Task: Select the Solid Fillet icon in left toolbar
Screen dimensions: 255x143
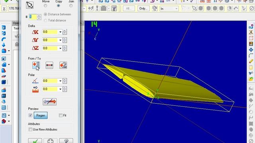Action: pyautogui.click(x=4, y=51)
